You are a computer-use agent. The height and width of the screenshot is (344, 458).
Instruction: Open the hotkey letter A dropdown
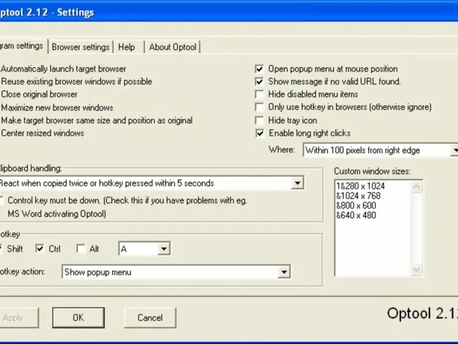click(164, 249)
